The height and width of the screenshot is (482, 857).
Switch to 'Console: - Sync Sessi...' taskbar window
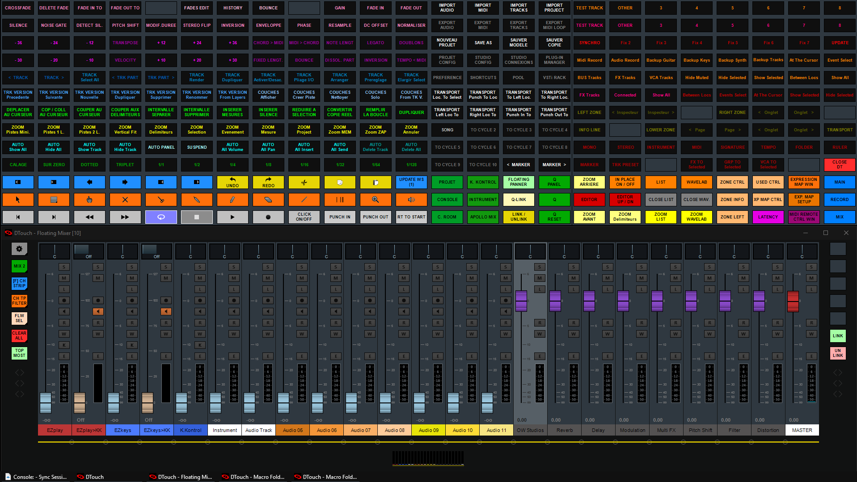[36, 477]
